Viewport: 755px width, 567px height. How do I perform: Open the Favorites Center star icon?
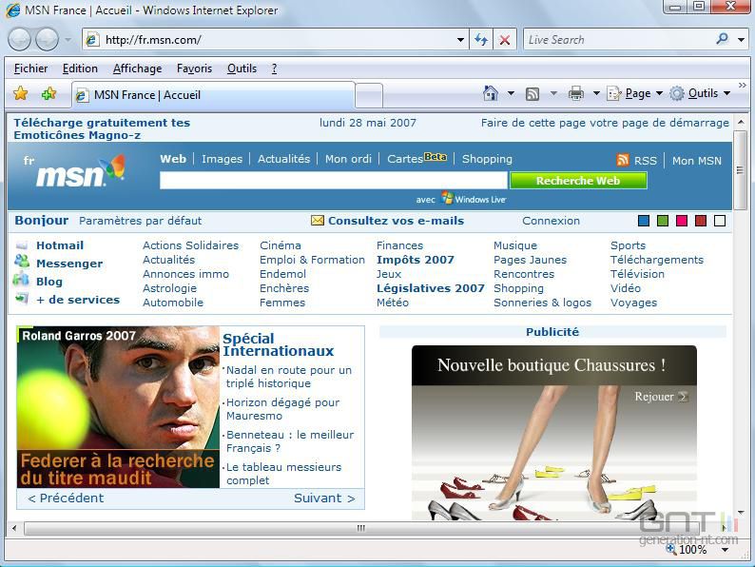21,93
